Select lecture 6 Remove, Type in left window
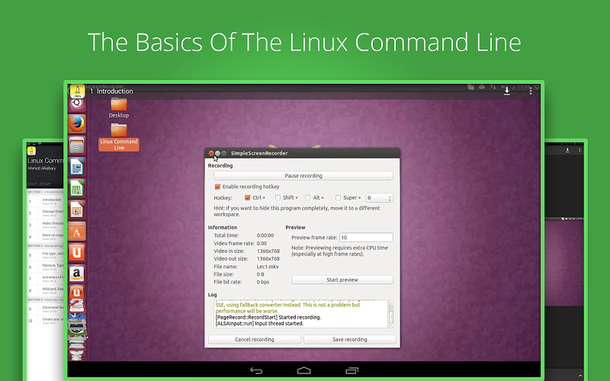The height and width of the screenshot is (381, 610). click(45, 267)
